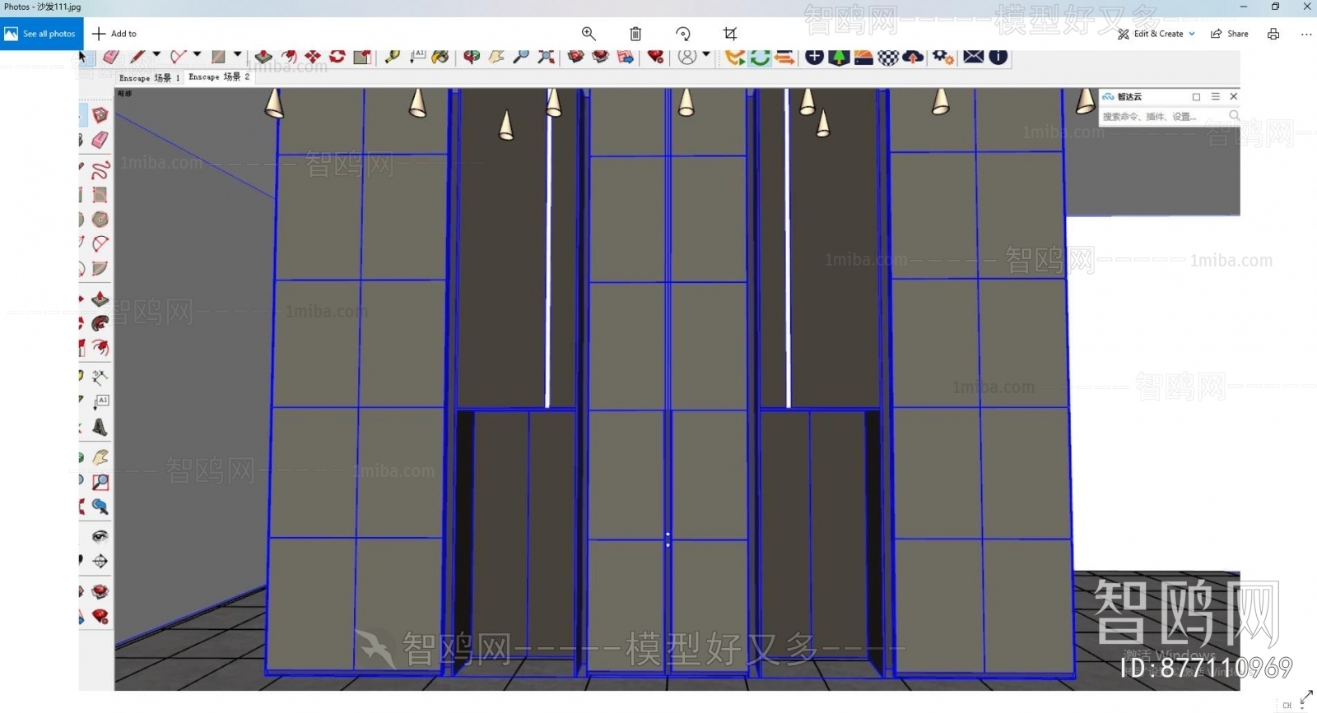The image size is (1317, 713).
Task: Click the Zoom Extents tool
Action: pyautogui.click(x=546, y=57)
